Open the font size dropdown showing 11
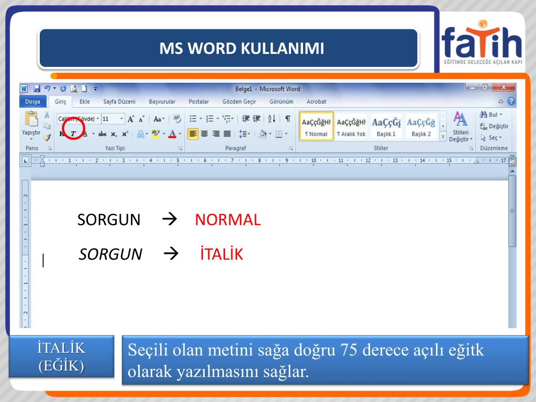This screenshot has height=402, width=536. [x=121, y=119]
